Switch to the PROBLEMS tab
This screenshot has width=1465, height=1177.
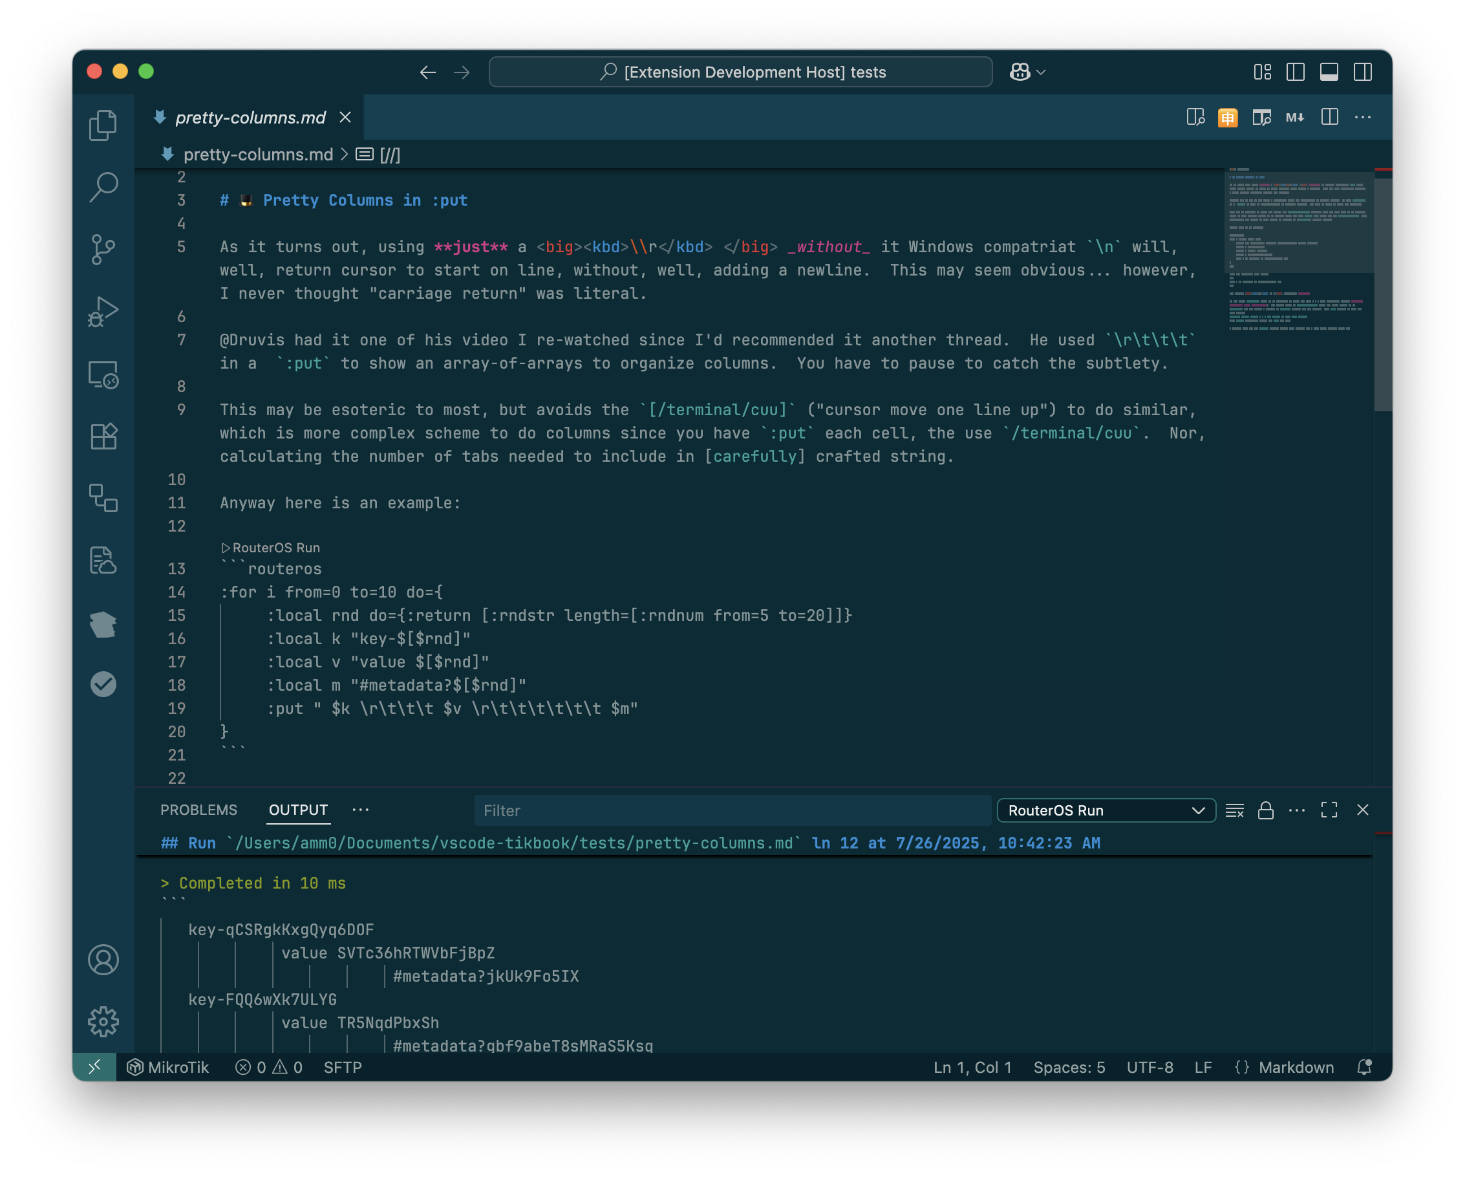(x=198, y=810)
